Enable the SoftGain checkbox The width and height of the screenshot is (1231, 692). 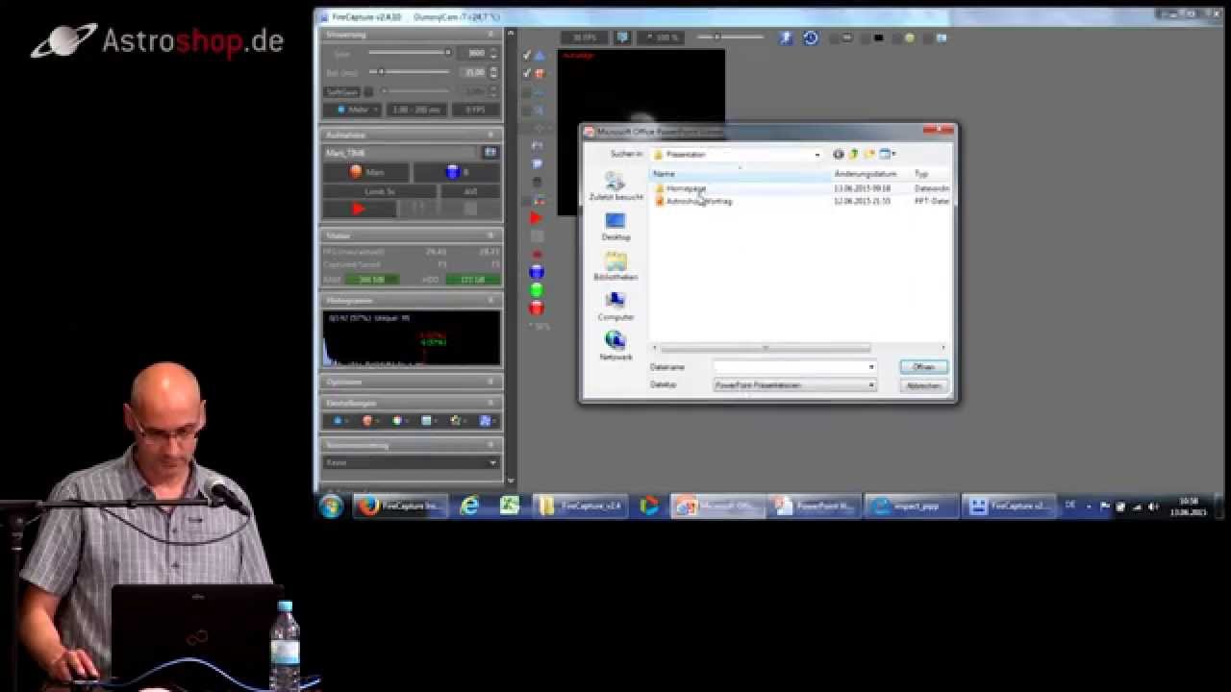(x=368, y=92)
